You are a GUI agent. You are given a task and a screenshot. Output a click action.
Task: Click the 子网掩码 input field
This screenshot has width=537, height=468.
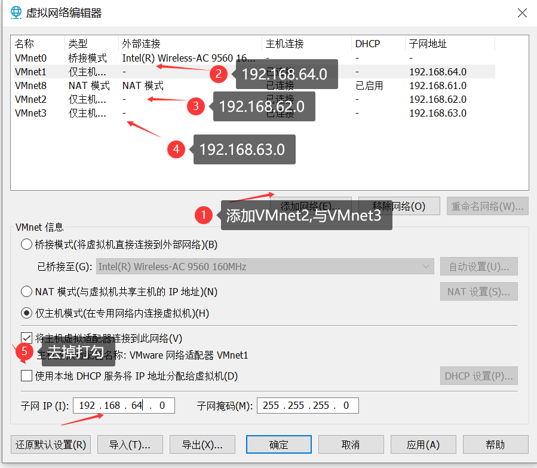308,405
